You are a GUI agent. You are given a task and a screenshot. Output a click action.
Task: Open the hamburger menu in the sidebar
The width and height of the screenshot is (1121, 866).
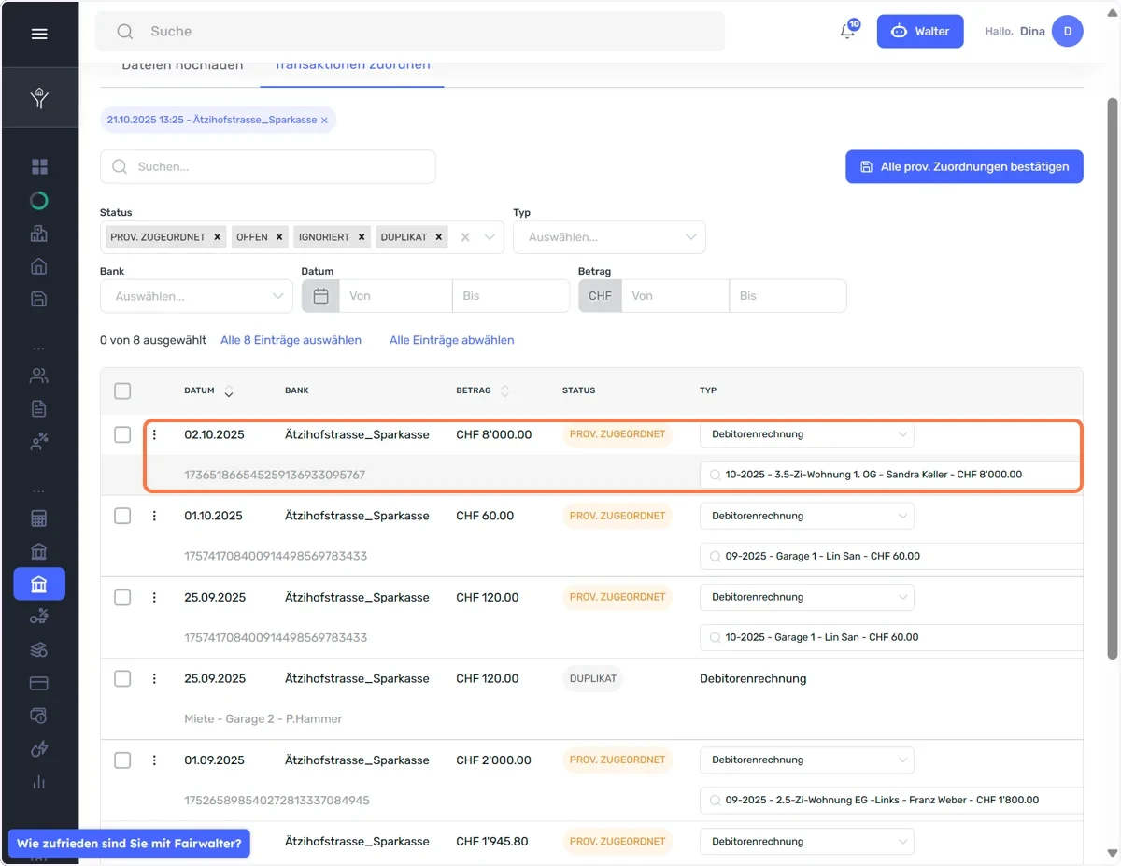click(x=39, y=34)
